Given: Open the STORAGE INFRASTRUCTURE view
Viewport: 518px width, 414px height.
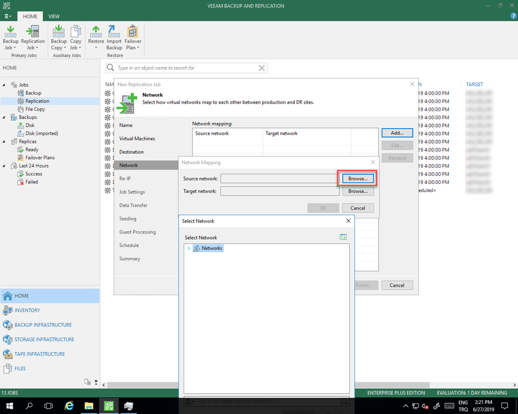Looking at the screenshot, I should coord(50,339).
